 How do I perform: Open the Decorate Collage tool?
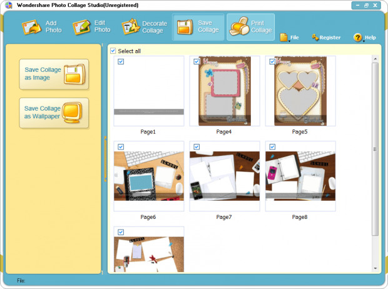tap(145, 27)
